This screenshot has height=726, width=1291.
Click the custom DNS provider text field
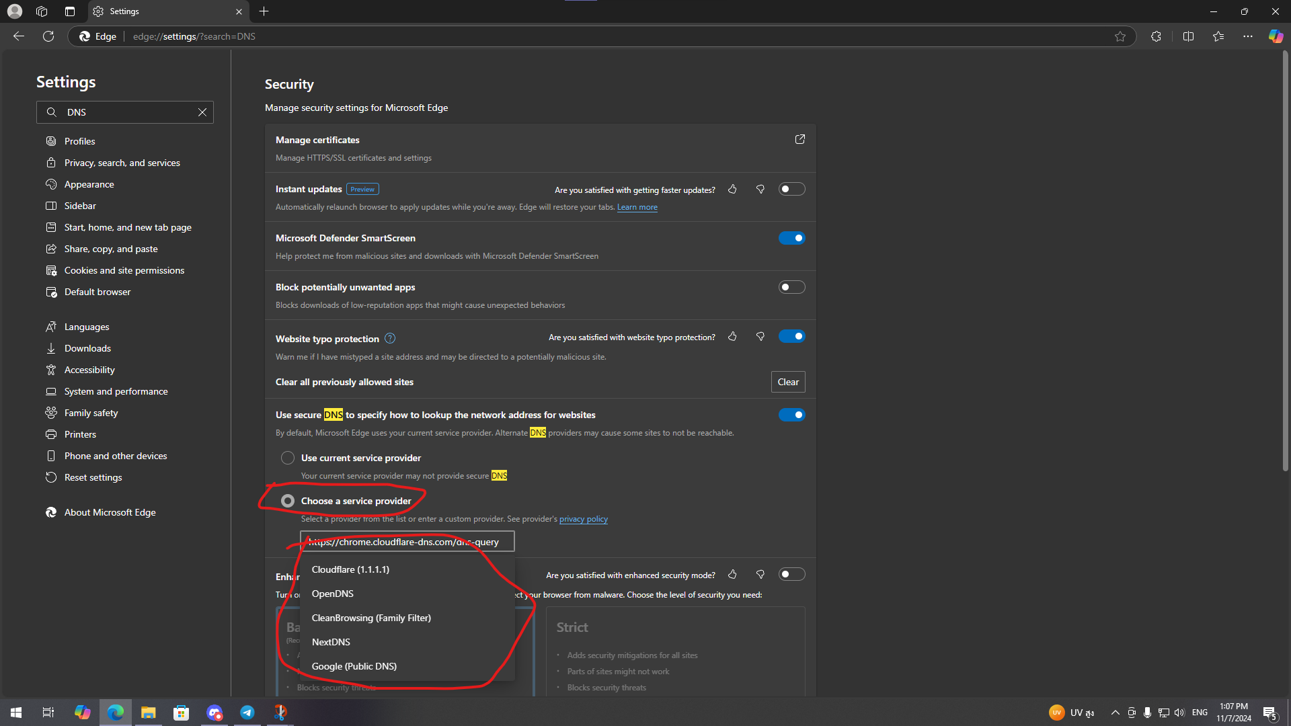coord(407,542)
